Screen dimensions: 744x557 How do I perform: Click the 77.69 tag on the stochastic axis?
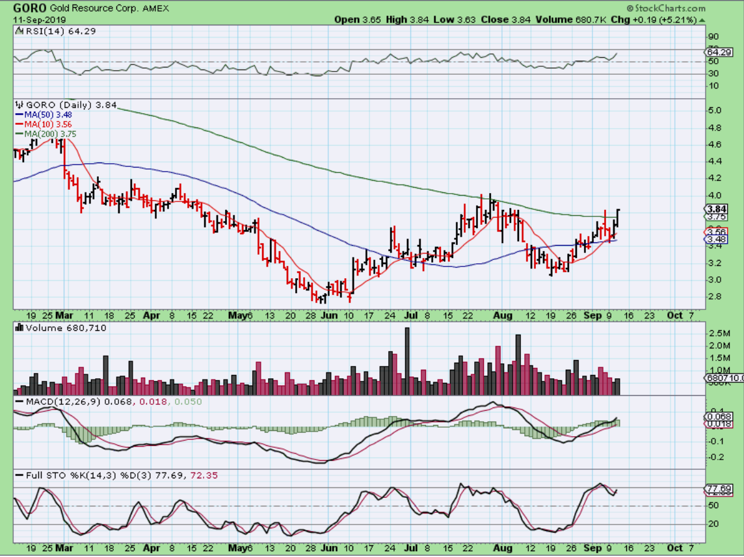(719, 489)
